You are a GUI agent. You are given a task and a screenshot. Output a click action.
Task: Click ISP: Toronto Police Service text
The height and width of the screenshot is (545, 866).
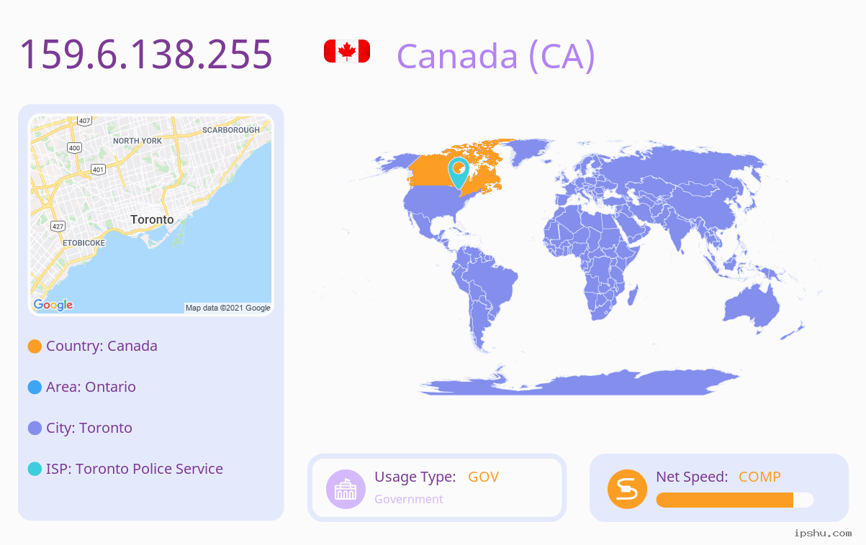135,469
